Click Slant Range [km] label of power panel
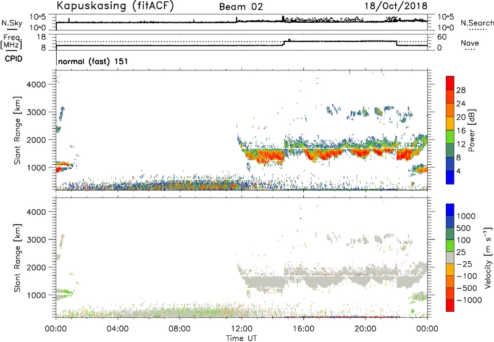The height and width of the screenshot is (342, 494). pos(17,130)
